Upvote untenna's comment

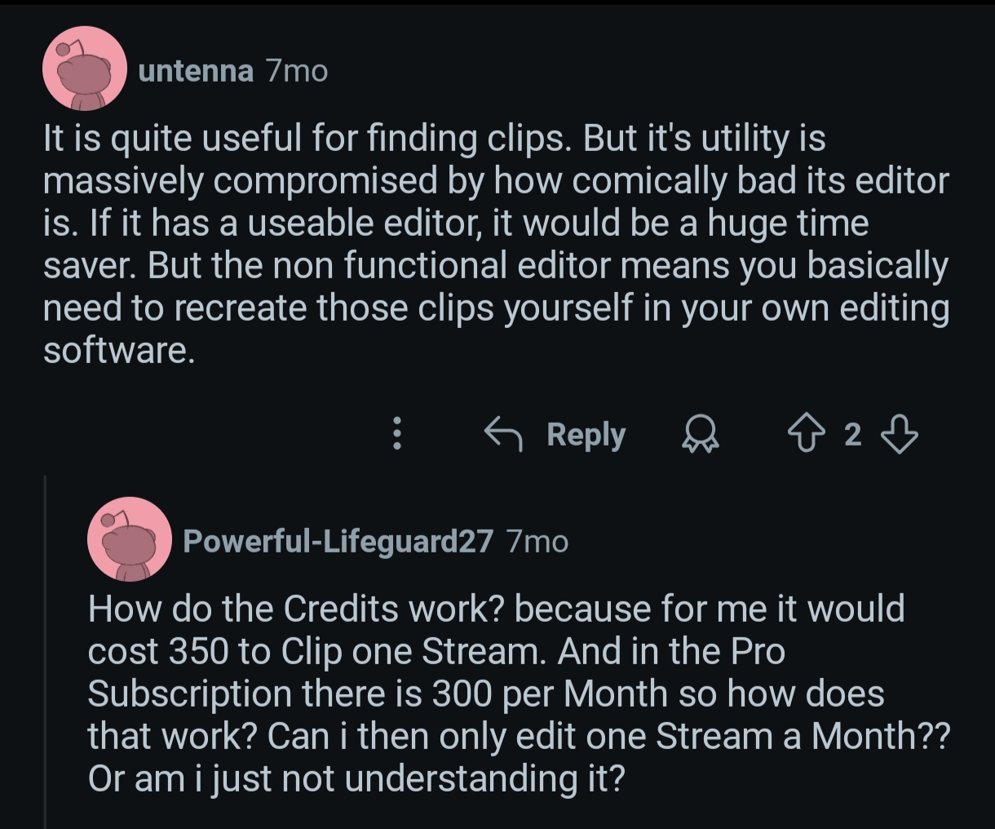(x=806, y=434)
